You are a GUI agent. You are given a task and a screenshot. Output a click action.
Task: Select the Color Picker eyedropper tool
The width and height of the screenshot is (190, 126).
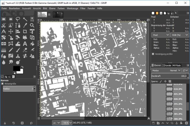pos(25,25)
